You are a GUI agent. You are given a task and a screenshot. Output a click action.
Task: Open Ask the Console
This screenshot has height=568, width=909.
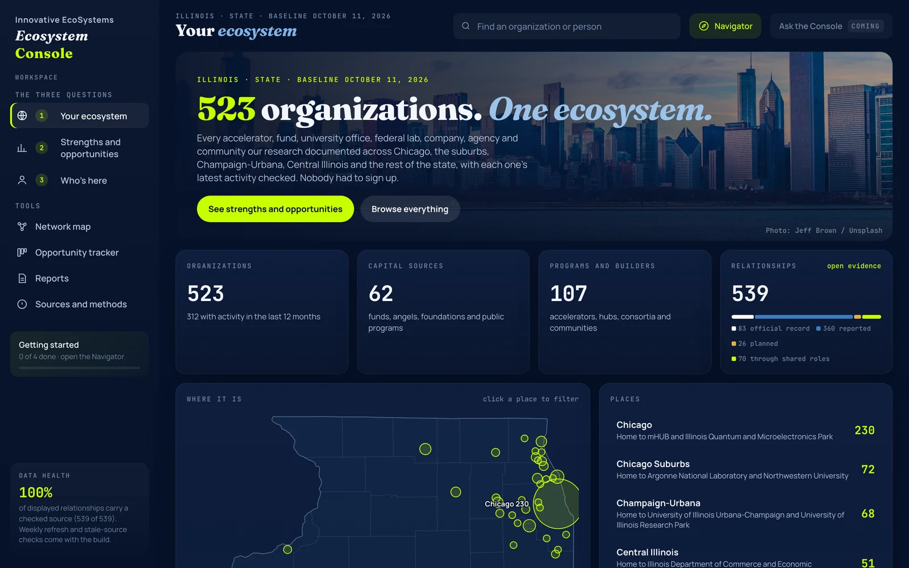(831, 26)
